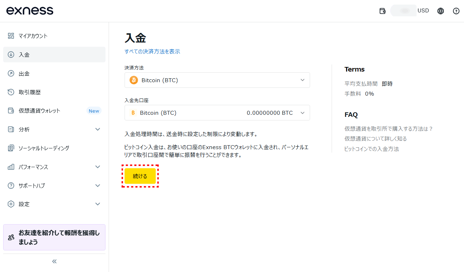
Task: Click the 分析 analysis icon
Action: pyautogui.click(x=11, y=129)
